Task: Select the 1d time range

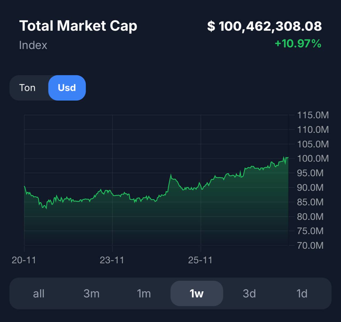Action: point(302,293)
